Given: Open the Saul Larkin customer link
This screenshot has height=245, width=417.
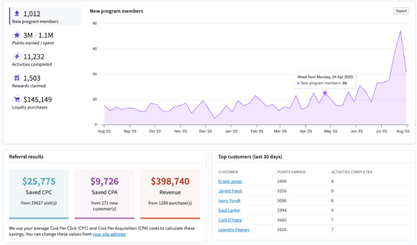Looking at the screenshot, I should [229, 210].
